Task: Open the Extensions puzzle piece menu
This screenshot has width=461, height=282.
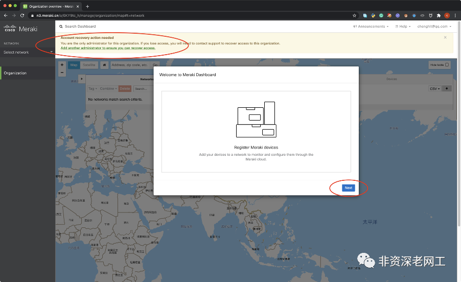Action: point(439,15)
